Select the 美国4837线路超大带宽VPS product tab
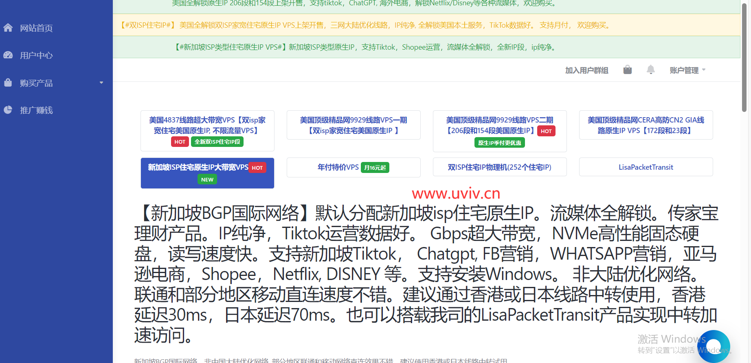Viewport: 751px width, 363px height. [207, 125]
